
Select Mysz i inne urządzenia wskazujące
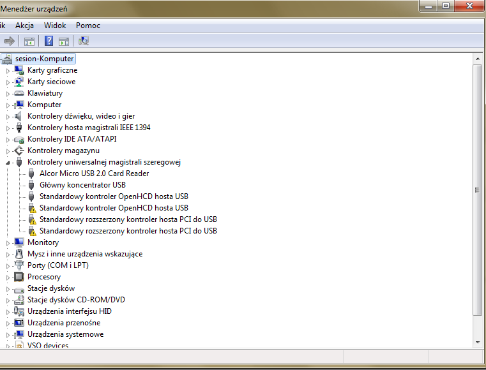click(x=85, y=254)
